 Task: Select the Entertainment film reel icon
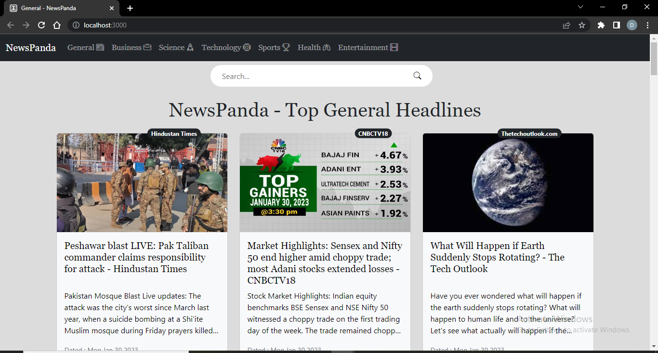pos(394,47)
